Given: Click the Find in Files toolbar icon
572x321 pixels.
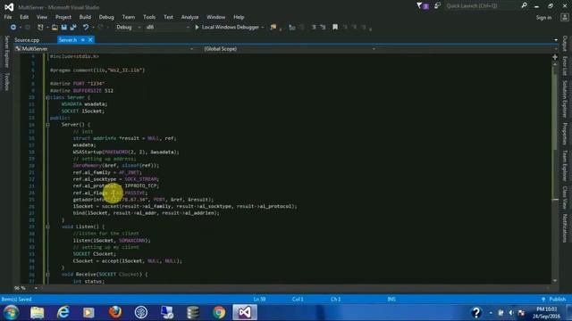Looking at the screenshot, I should (273, 28).
